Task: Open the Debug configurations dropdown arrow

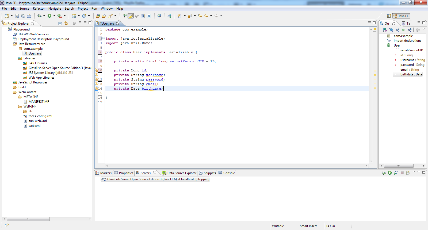Action: 44,16
